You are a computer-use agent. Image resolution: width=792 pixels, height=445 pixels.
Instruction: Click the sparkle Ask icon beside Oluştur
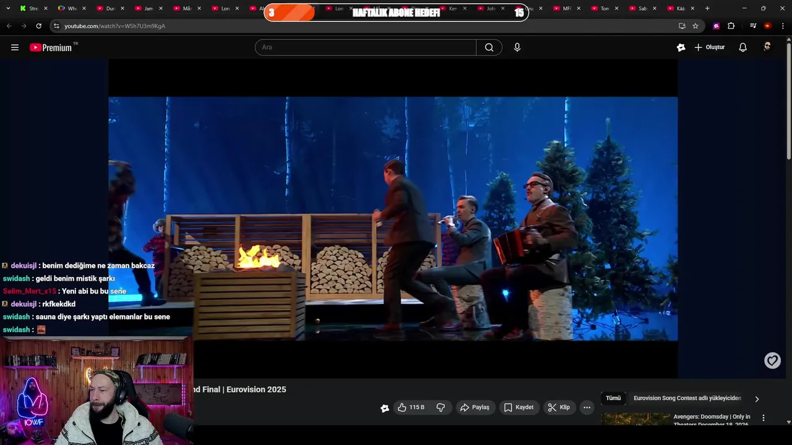click(x=681, y=48)
